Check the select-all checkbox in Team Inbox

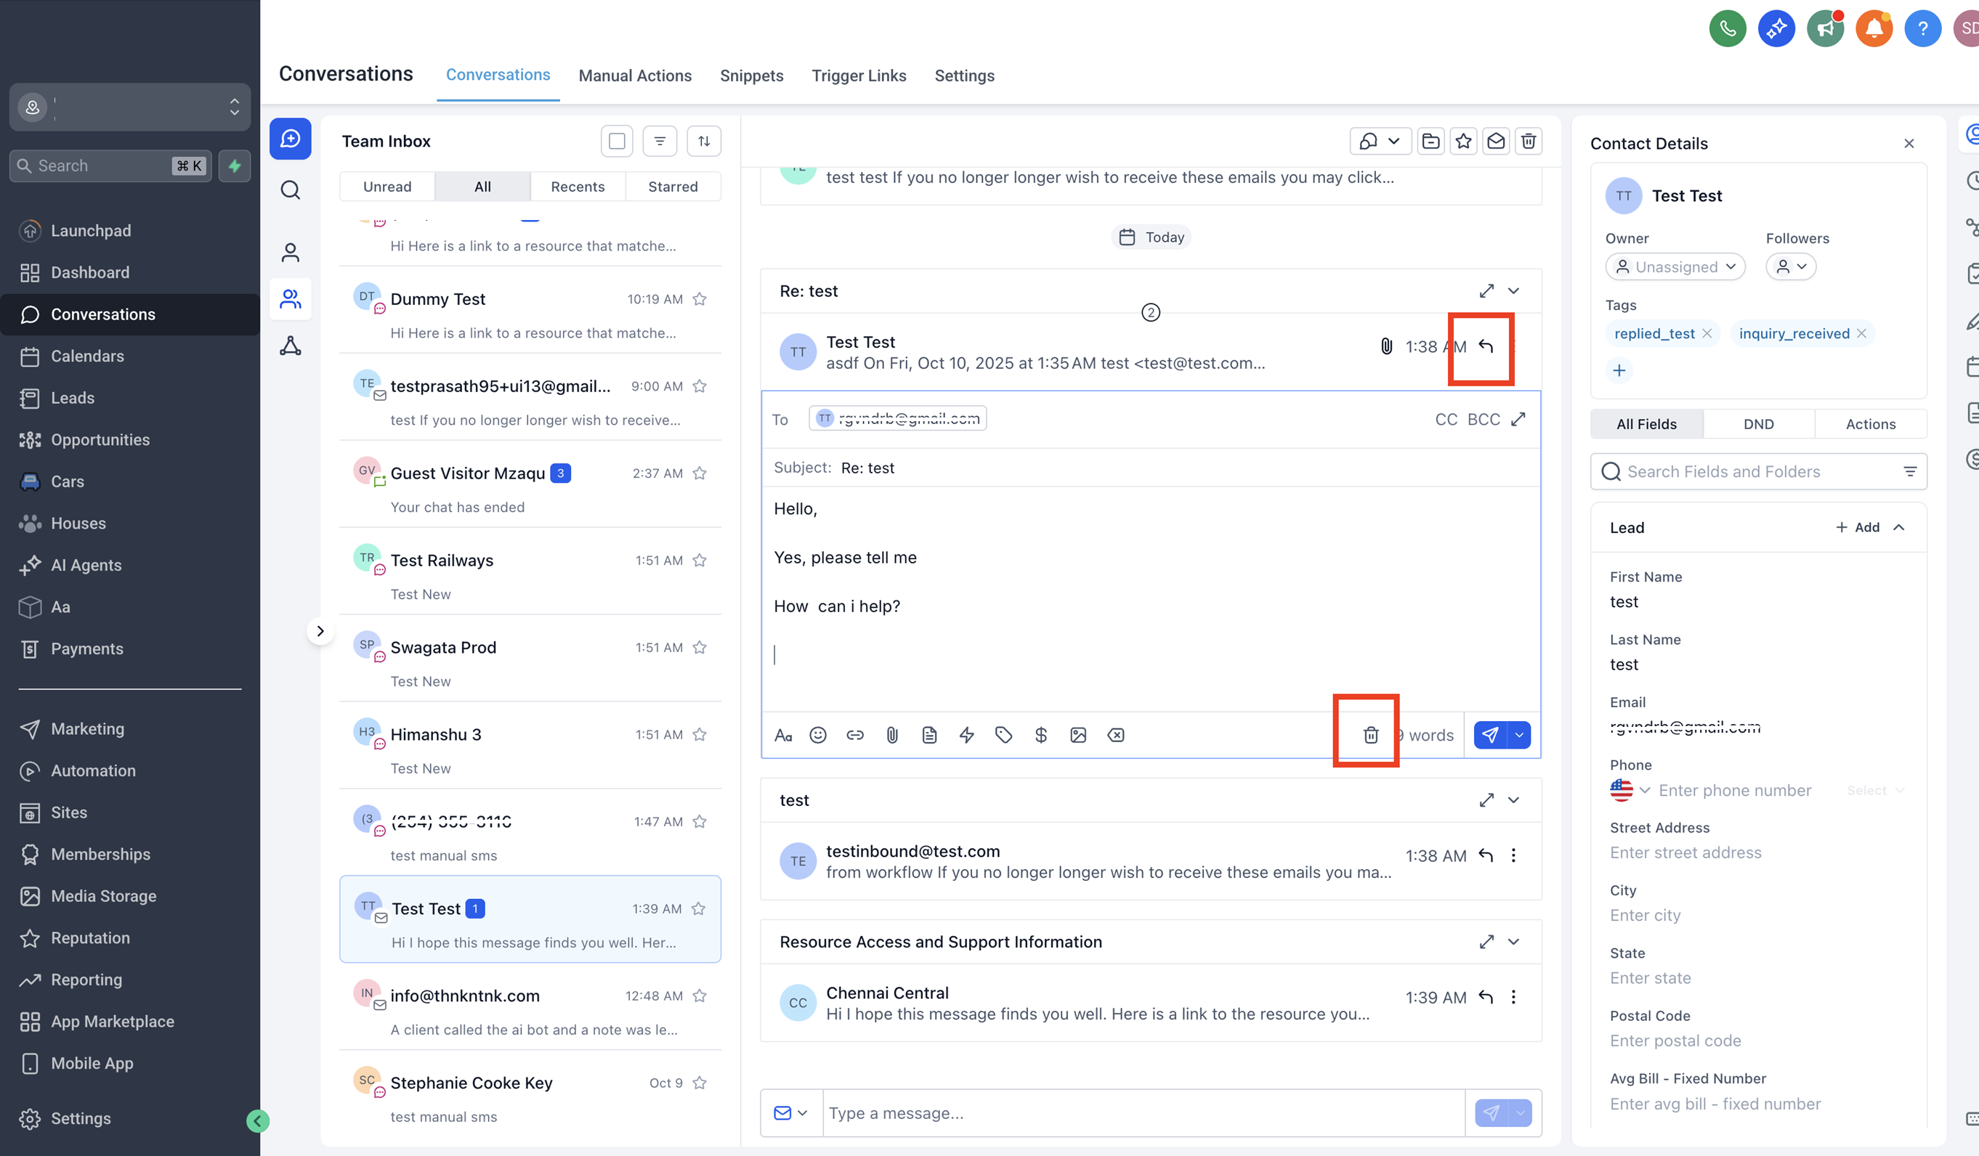coord(617,142)
